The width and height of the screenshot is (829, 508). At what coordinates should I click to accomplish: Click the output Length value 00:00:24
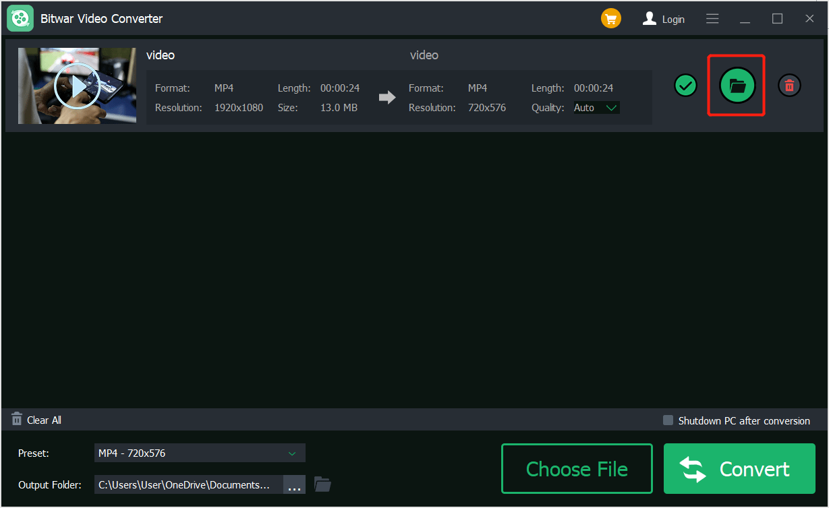pyautogui.click(x=594, y=88)
